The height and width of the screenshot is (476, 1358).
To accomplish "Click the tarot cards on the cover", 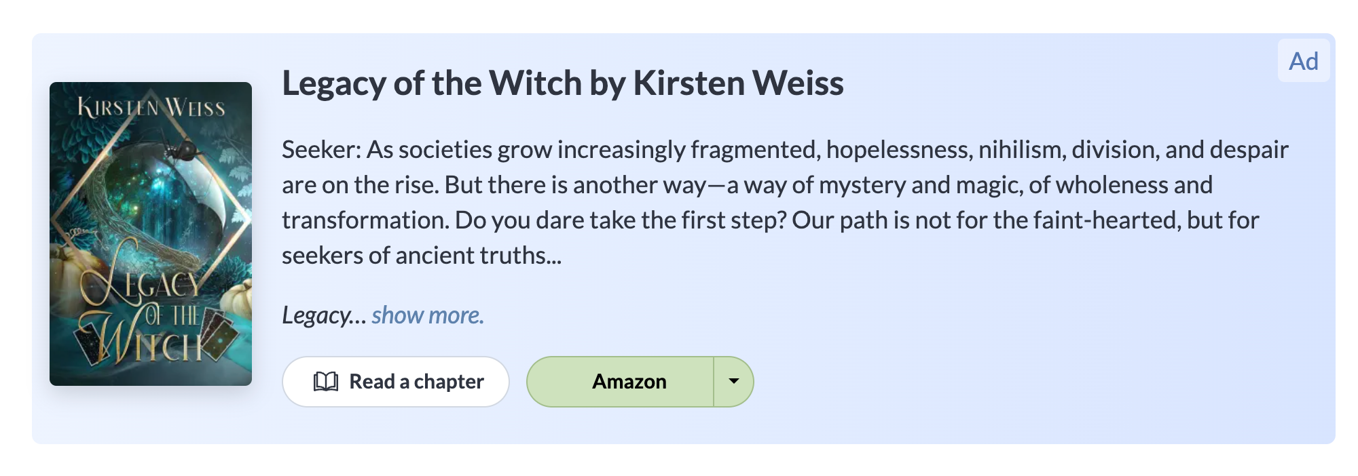I will (219, 332).
